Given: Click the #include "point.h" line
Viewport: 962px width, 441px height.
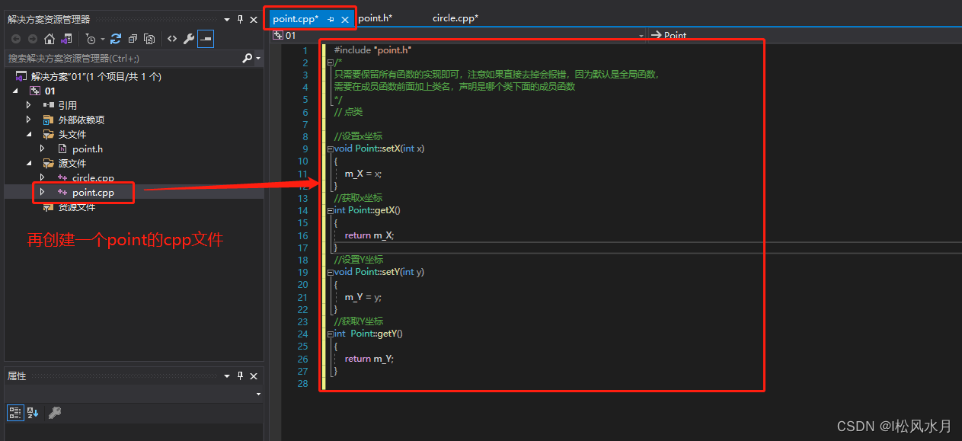Looking at the screenshot, I should tap(372, 50).
